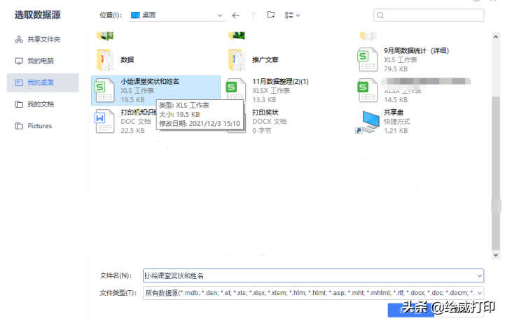Click the Pictures folder icon
505x323 pixels.
point(19,126)
